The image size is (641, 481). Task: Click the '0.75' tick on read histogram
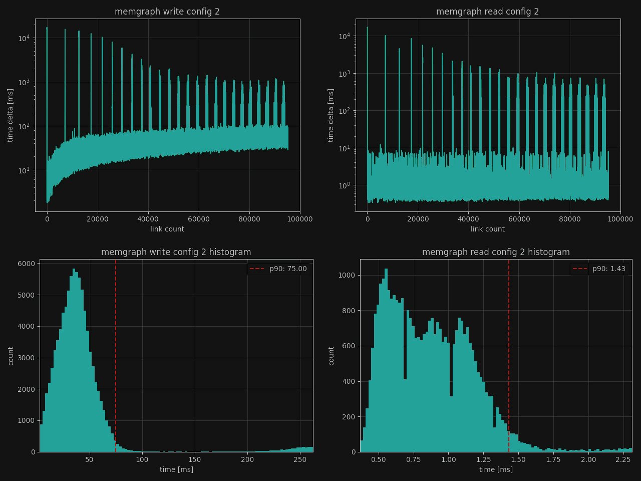coord(414,459)
